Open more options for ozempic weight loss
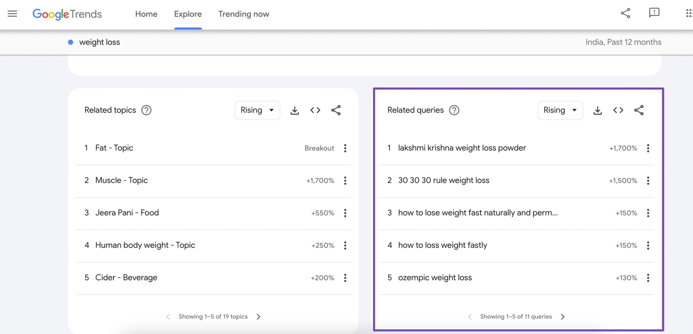The image size is (693, 334). (x=648, y=278)
